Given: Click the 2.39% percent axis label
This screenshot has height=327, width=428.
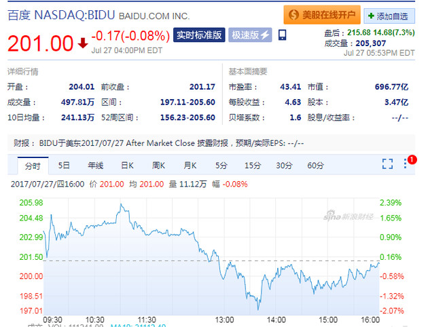Looking at the screenshot, I should (x=391, y=203).
